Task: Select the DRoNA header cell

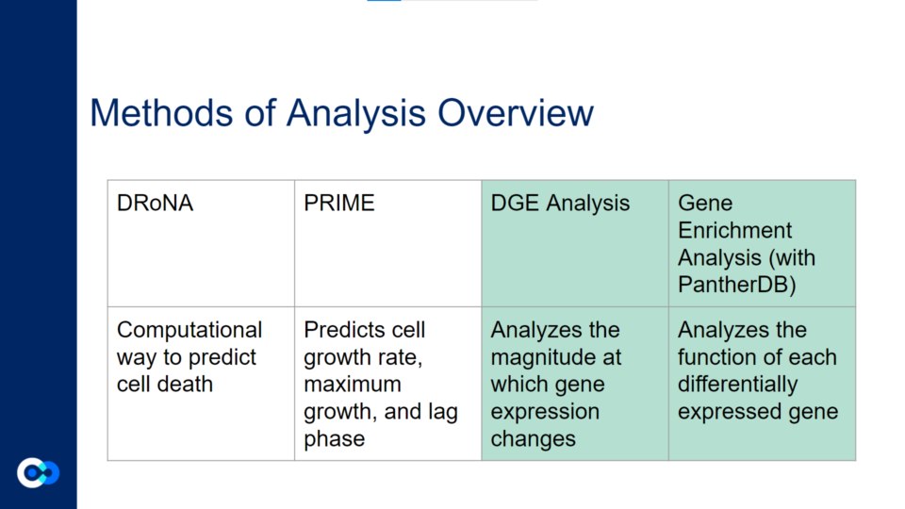Action: point(201,242)
